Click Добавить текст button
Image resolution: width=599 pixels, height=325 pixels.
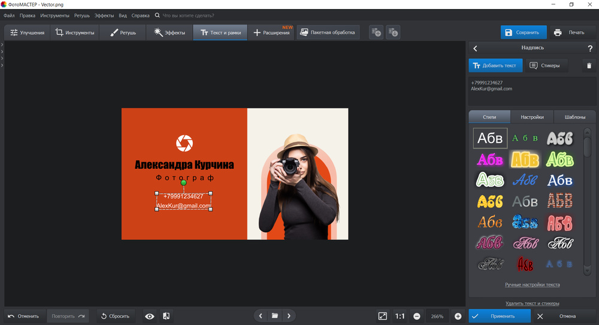495,65
